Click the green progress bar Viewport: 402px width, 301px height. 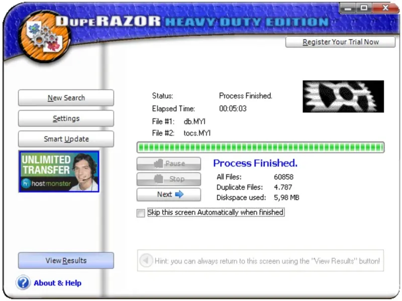click(261, 147)
